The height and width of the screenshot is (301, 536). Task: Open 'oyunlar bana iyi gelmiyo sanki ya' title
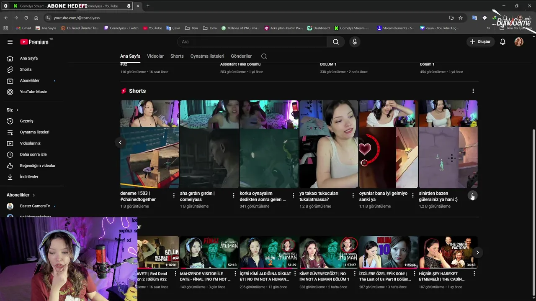[383, 196]
